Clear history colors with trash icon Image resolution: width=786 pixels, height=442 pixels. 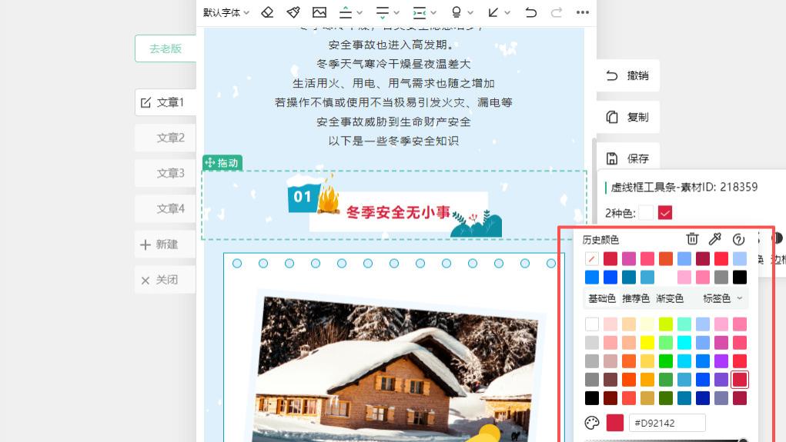(692, 239)
